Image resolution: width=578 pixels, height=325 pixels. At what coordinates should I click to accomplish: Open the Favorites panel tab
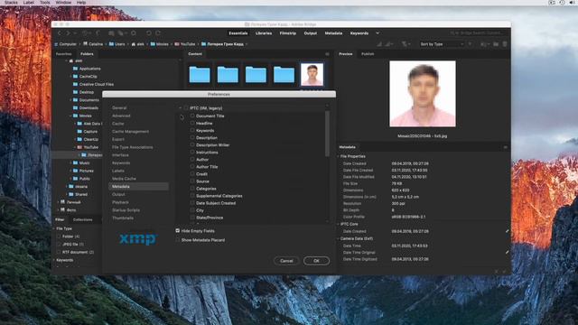point(63,54)
